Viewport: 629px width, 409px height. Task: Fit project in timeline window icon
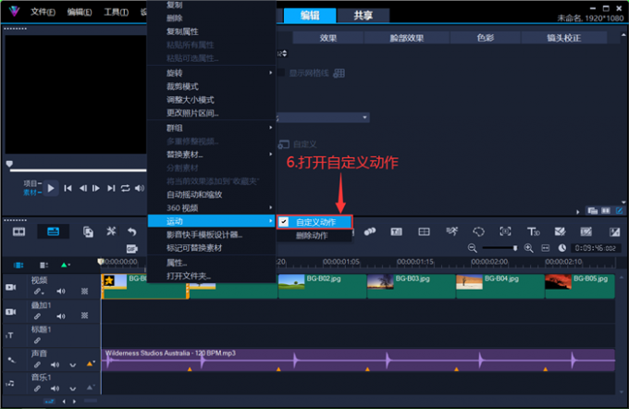[546, 248]
